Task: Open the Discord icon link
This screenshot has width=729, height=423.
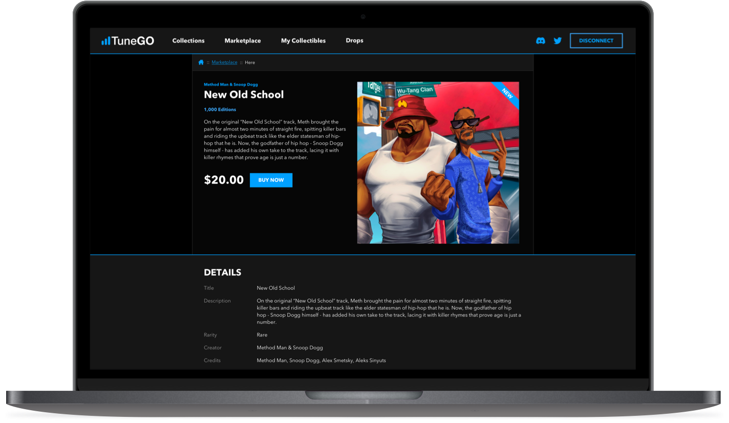Action: coord(540,41)
